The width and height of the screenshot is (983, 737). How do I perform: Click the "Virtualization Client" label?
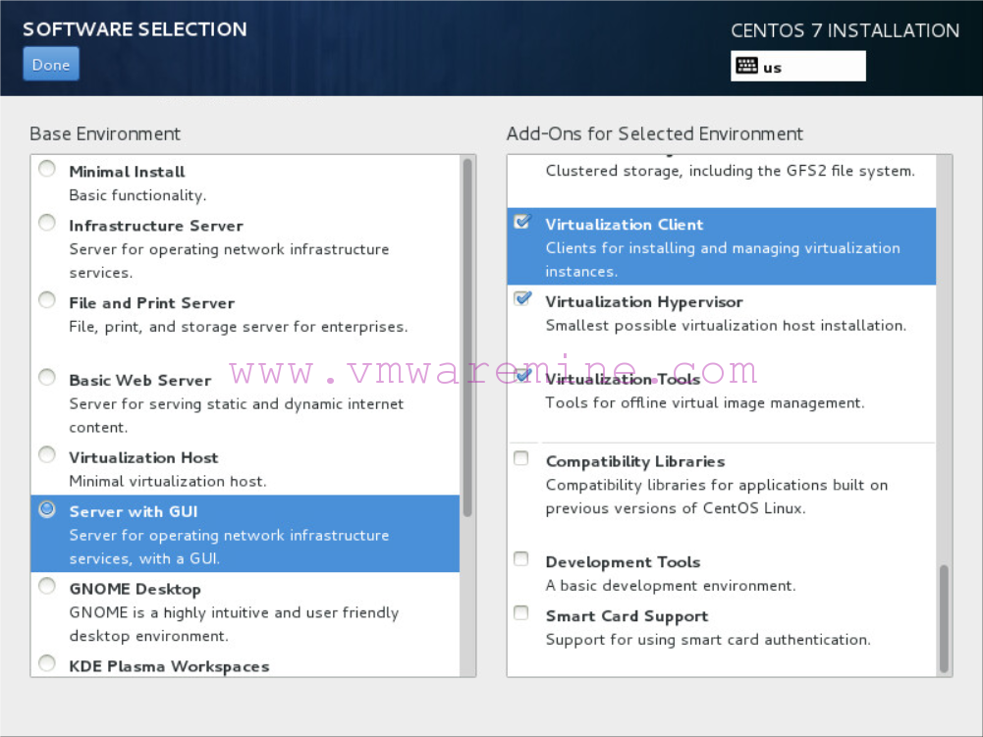click(625, 225)
